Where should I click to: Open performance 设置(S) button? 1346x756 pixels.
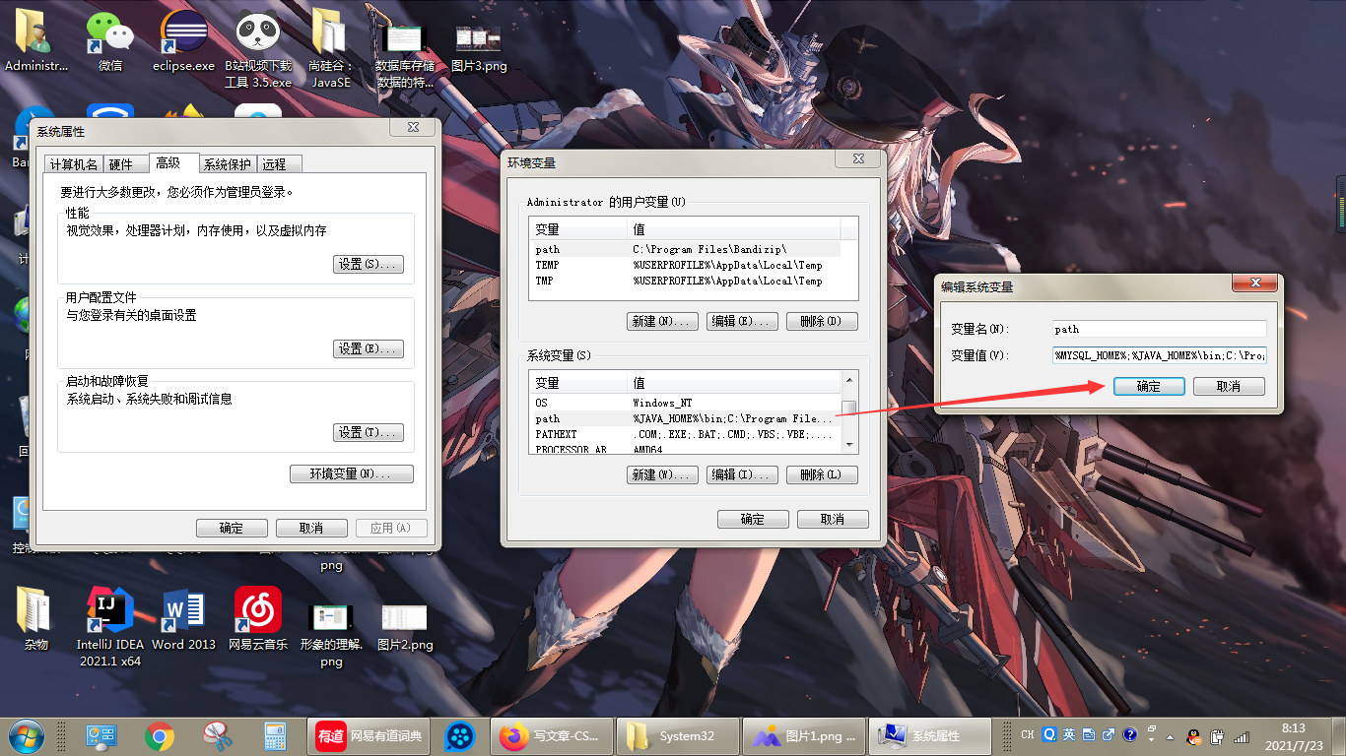tap(369, 265)
